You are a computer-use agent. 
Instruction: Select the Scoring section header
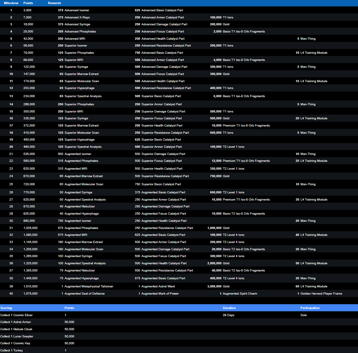tap(6, 308)
